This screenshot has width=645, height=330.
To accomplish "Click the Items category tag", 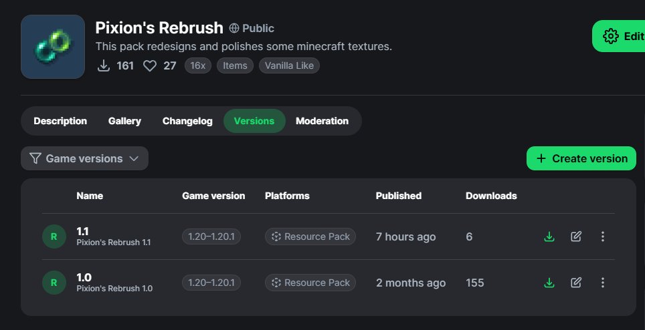I will coord(235,65).
